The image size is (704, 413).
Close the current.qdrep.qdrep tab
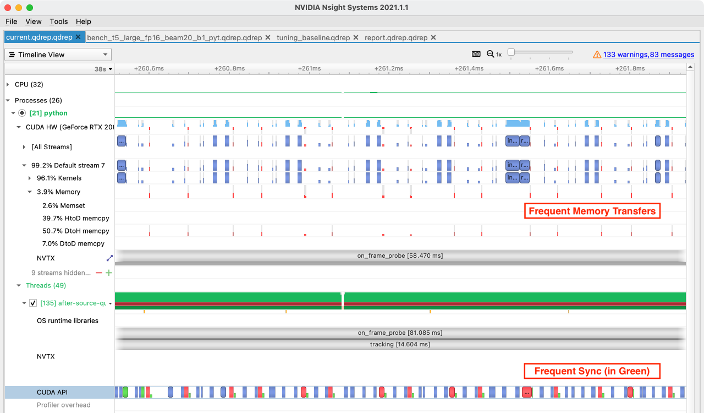pos(78,37)
